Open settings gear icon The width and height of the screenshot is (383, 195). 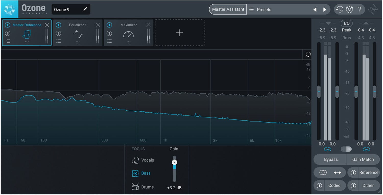click(x=349, y=9)
